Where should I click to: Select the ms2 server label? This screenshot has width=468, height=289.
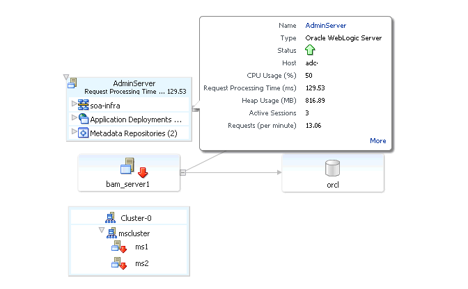(142, 263)
